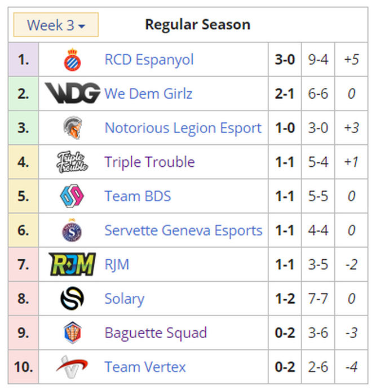The width and height of the screenshot is (376, 390).
Task: Click the Notorious Legion spartan helmet logo
Action: coord(72,127)
